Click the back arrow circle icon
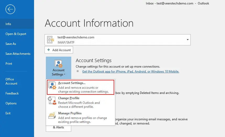This screenshot has height=137, width=225. click(x=10, y=9)
